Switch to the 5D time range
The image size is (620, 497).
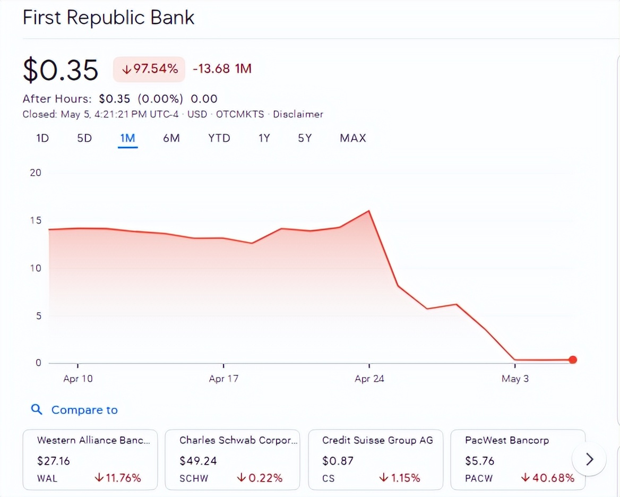84,138
